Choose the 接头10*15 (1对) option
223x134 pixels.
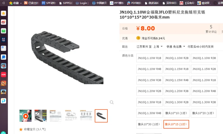[x=176, y=124]
